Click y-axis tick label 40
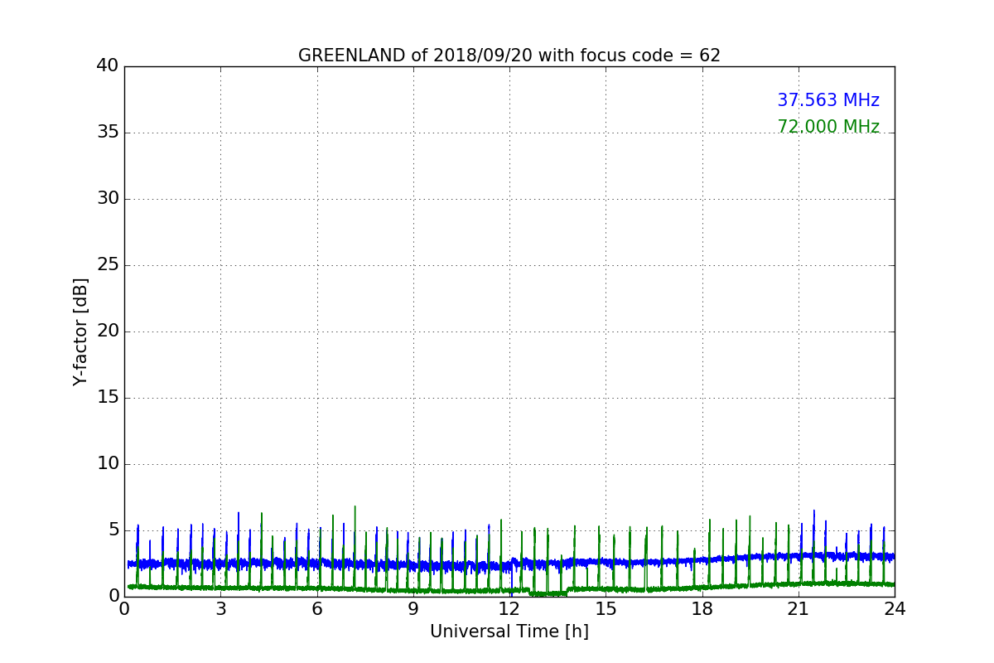 pyautogui.click(x=108, y=66)
